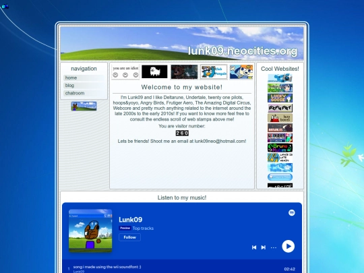
Task: Click the track duration 02:42
Action: [x=289, y=269]
